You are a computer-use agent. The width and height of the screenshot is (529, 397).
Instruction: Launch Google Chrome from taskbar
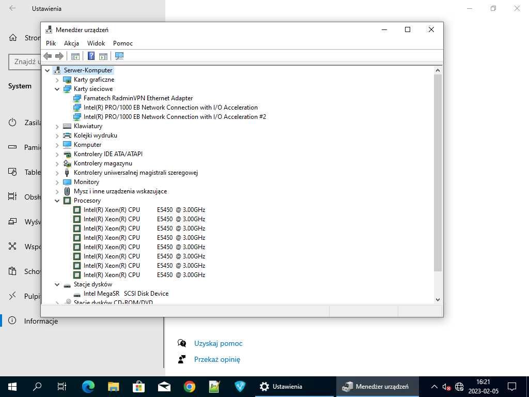pyautogui.click(x=189, y=387)
